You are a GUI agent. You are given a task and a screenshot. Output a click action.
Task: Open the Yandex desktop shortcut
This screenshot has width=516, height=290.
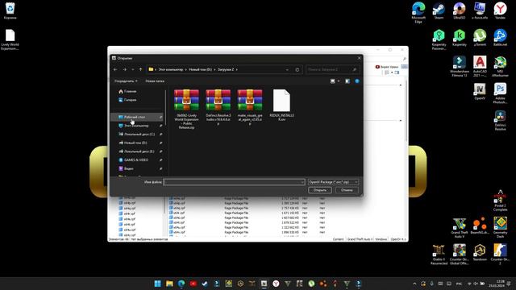[x=500, y=10]
